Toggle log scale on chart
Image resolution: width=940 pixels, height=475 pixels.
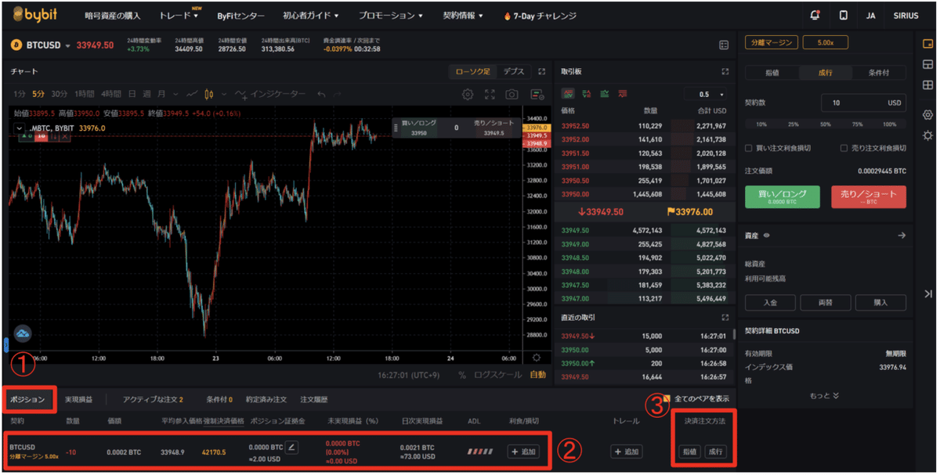point(497,375)
